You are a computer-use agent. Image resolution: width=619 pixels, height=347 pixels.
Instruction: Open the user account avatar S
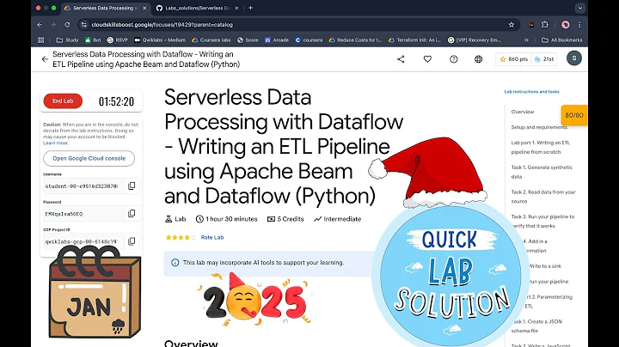(574, 58)
